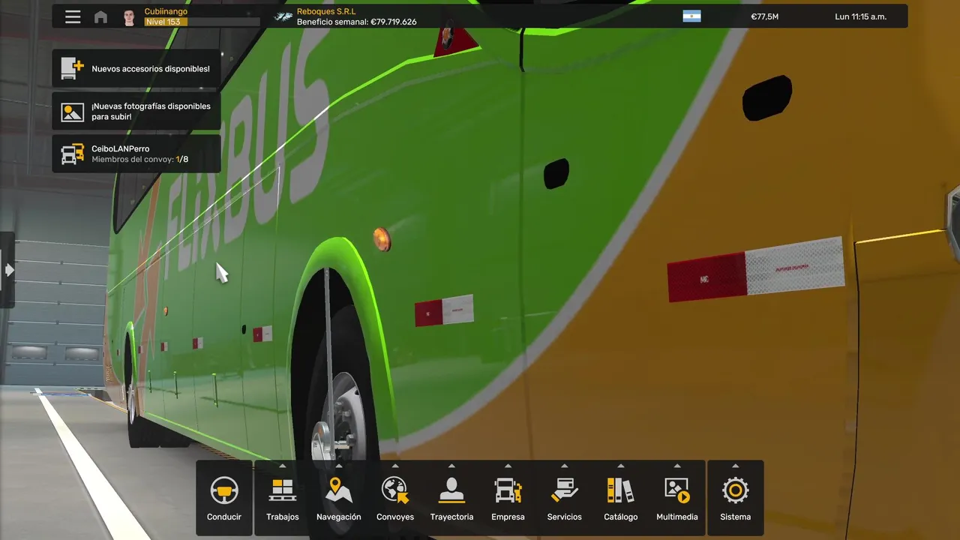
Task: Open the Servicios icon
Action: point(564,490)
